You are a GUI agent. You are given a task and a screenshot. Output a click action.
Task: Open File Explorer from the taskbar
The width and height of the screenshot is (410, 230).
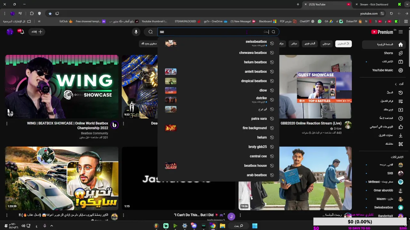[222, 226]
